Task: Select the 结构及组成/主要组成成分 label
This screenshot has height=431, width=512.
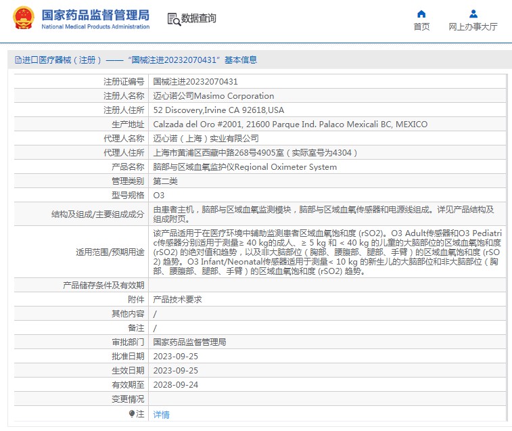Action: (97, 214)
